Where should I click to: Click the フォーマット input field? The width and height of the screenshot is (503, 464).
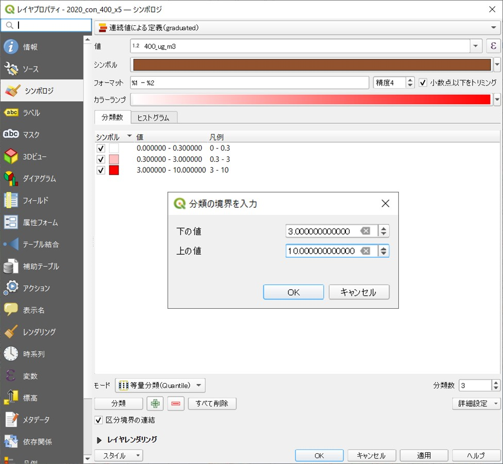click(x=249, y=83)
